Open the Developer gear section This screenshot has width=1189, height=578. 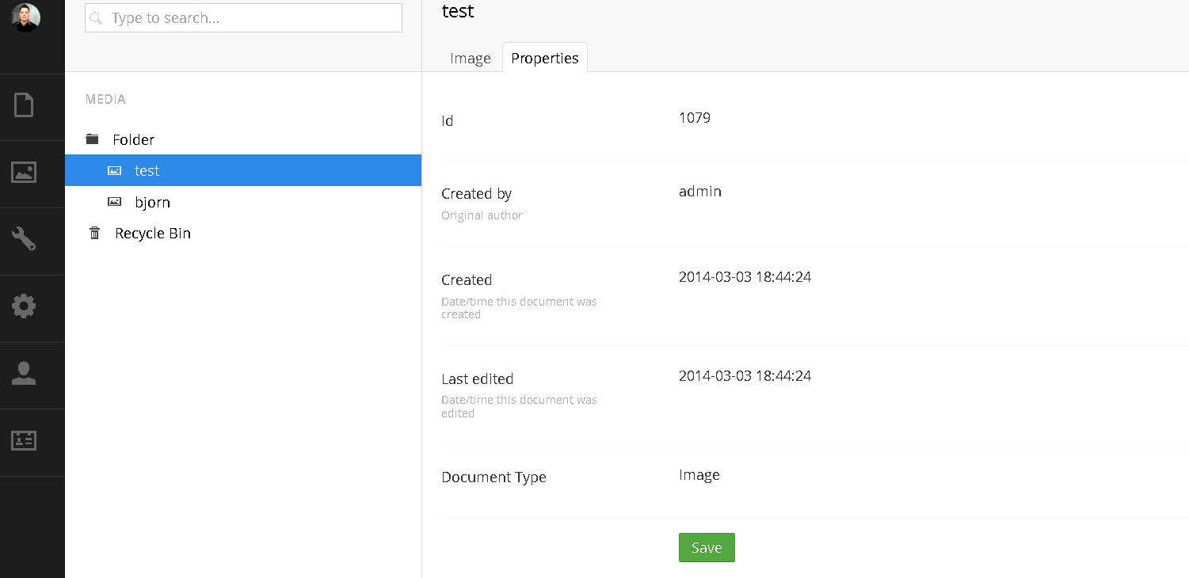pos(24,306)
